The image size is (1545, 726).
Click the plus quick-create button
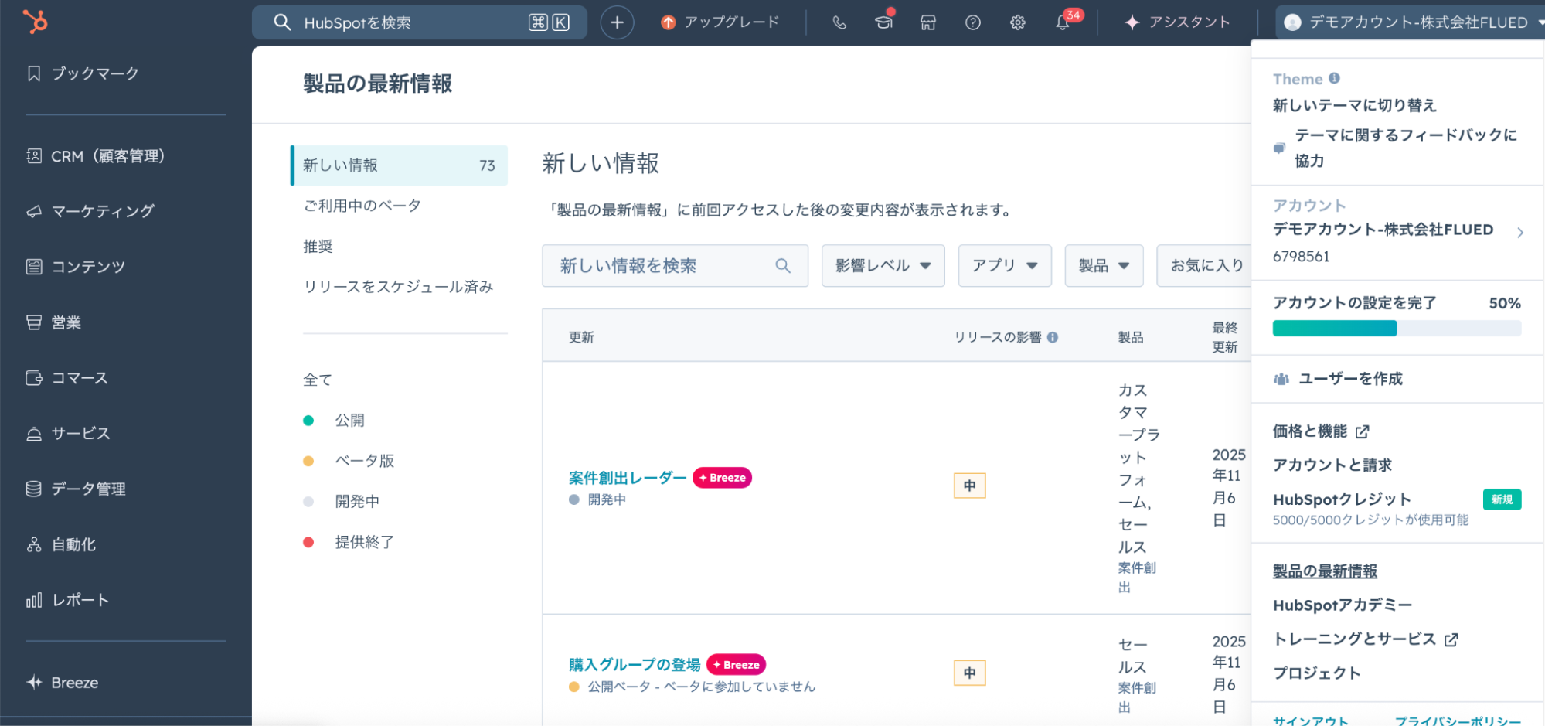(617, 22)
